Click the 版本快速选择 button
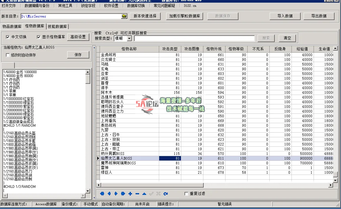Screen dimensions: 341x209 (x=145, y=16)
